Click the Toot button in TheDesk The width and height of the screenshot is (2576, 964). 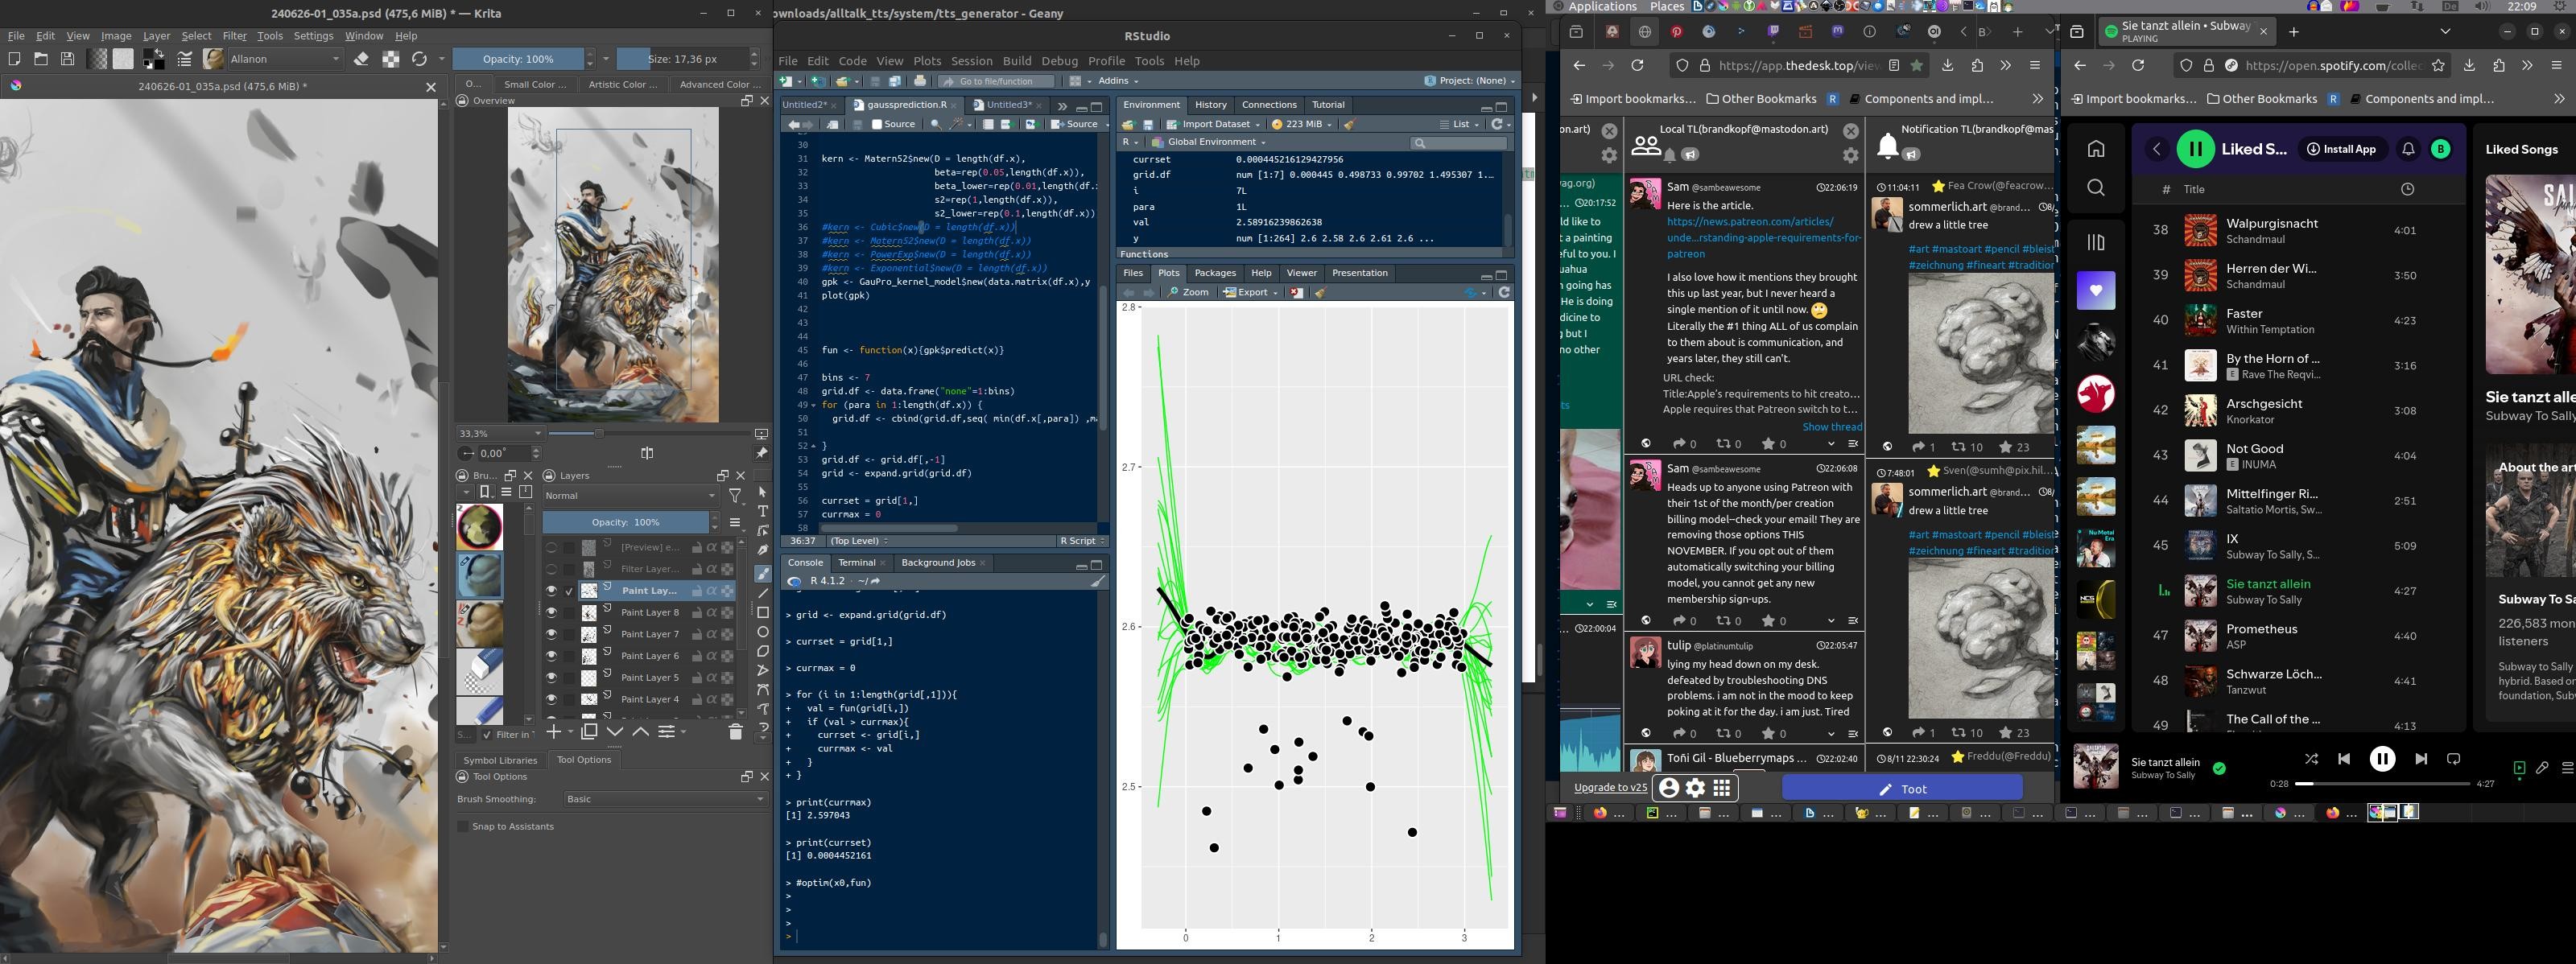click(x=1902, y=789)
